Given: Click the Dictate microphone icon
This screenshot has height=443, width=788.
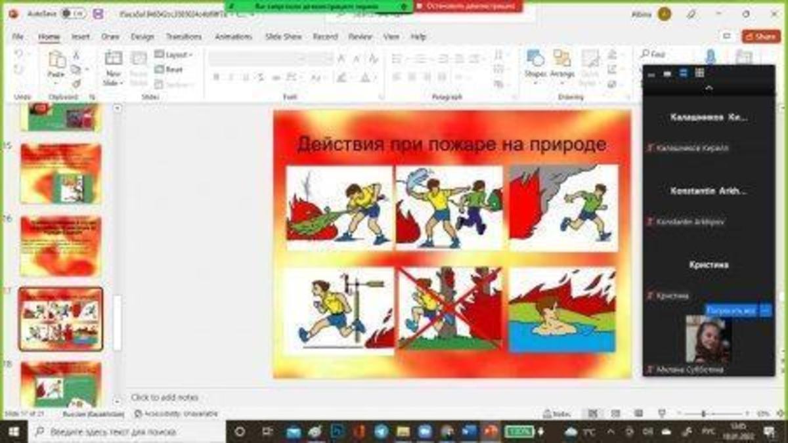Looking at the screenshot, I should click(x=711, y=57).
